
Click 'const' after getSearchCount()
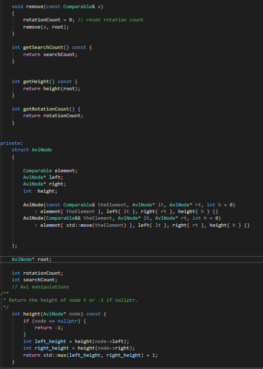pos(79,47)
